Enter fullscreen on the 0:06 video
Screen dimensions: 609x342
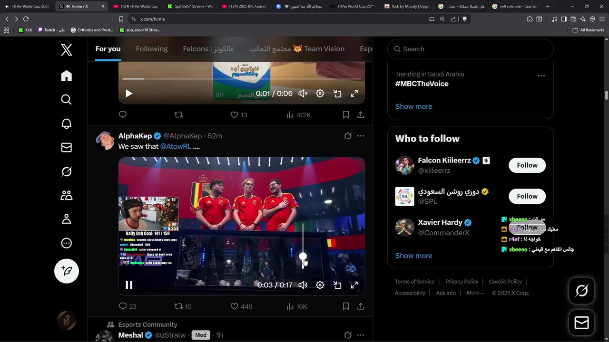tap(354, 94)
